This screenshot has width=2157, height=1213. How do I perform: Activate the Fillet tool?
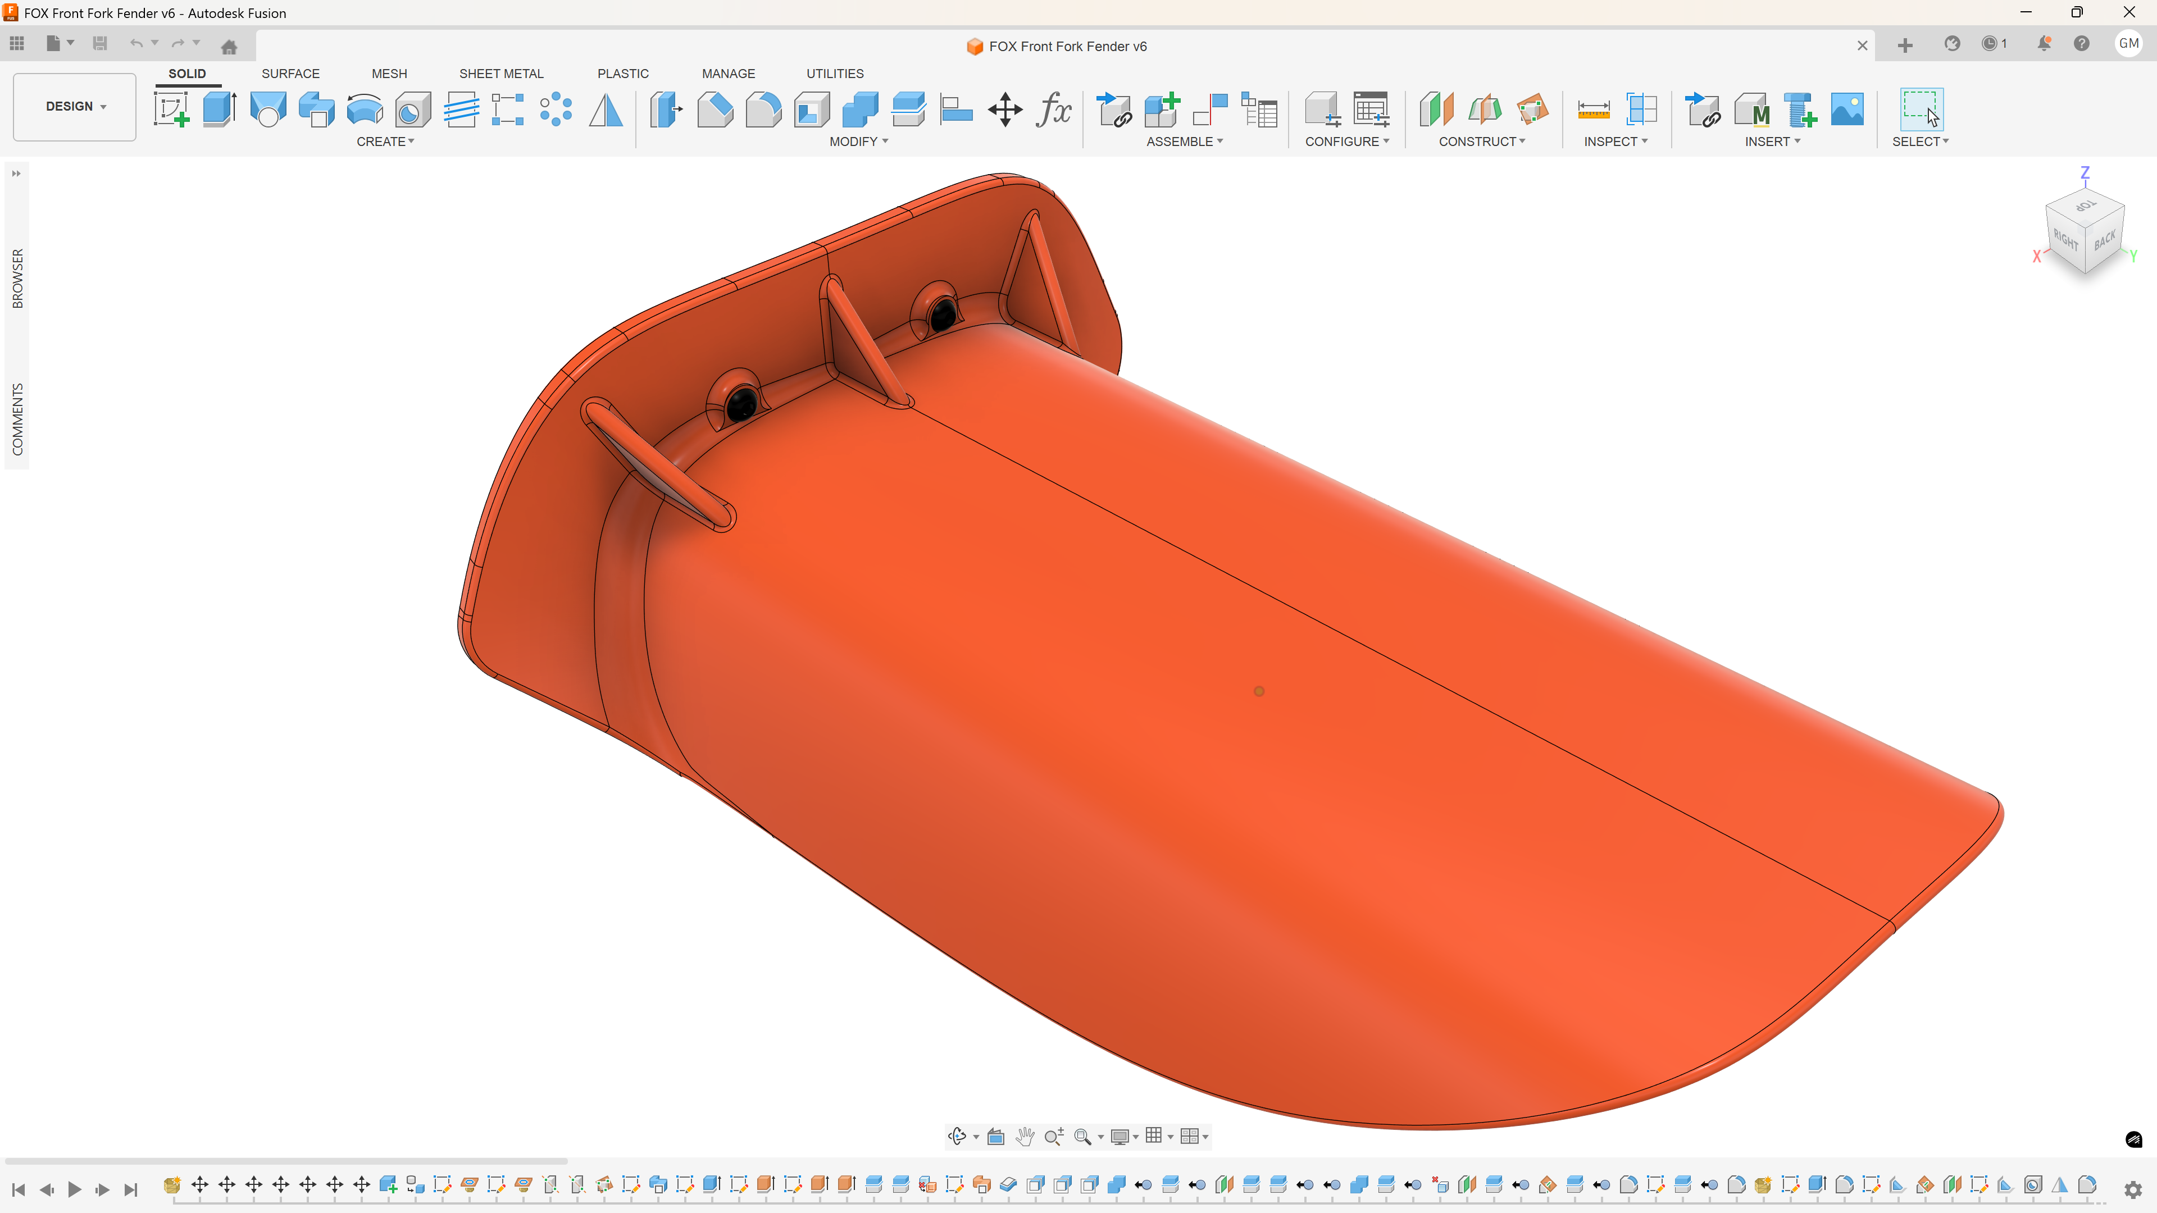[x=764, y=110]
